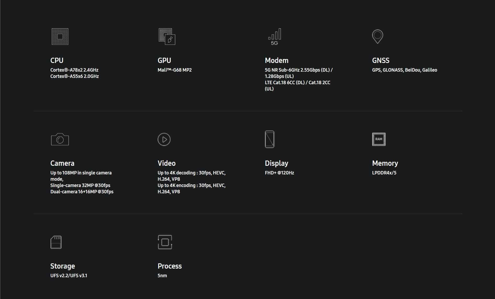Click the Mali-G68 MP2 text
Image resolution: width=495 pixels, height=299 pixels.
pos(175,70)
